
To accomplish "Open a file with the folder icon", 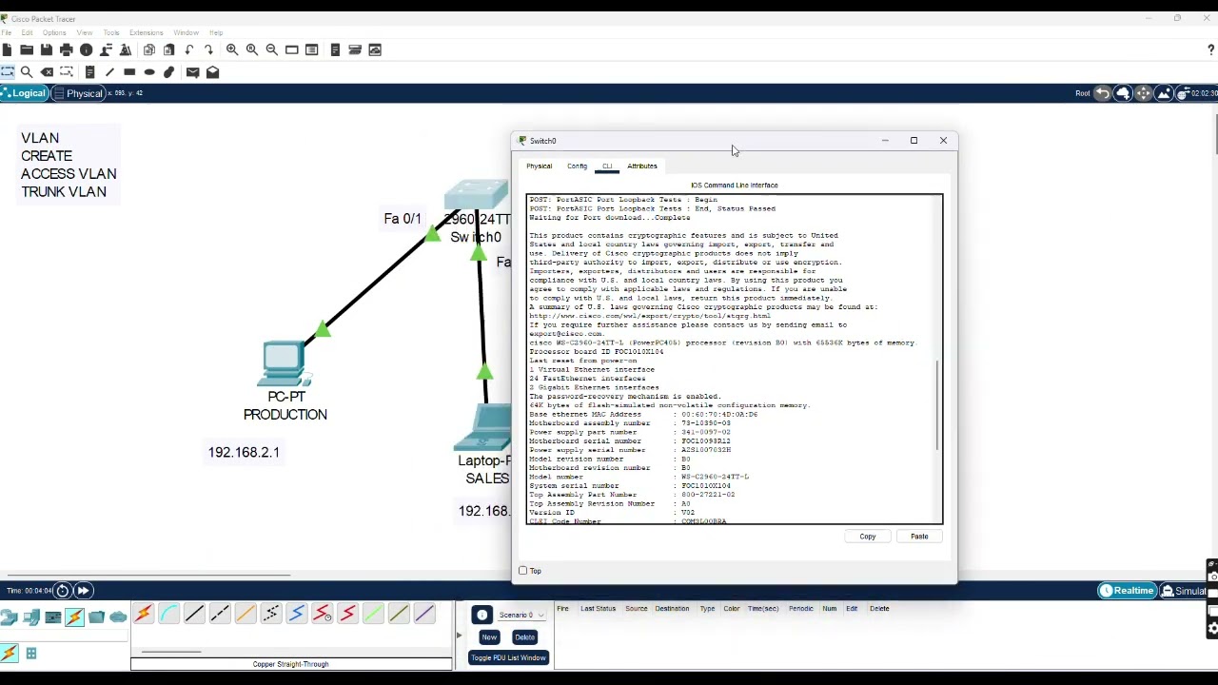I will [x=27, y=49].
